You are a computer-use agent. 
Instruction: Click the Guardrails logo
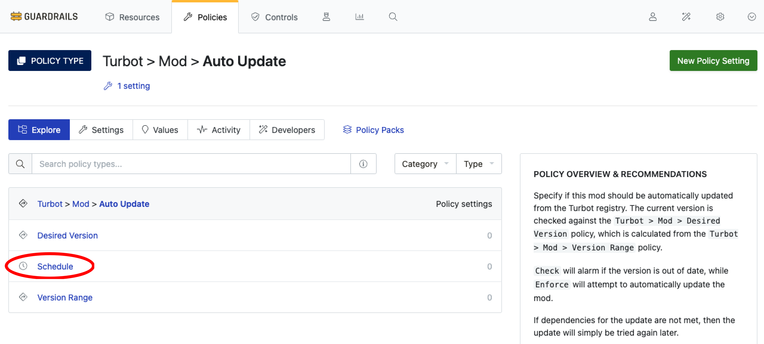pos(44,17)
